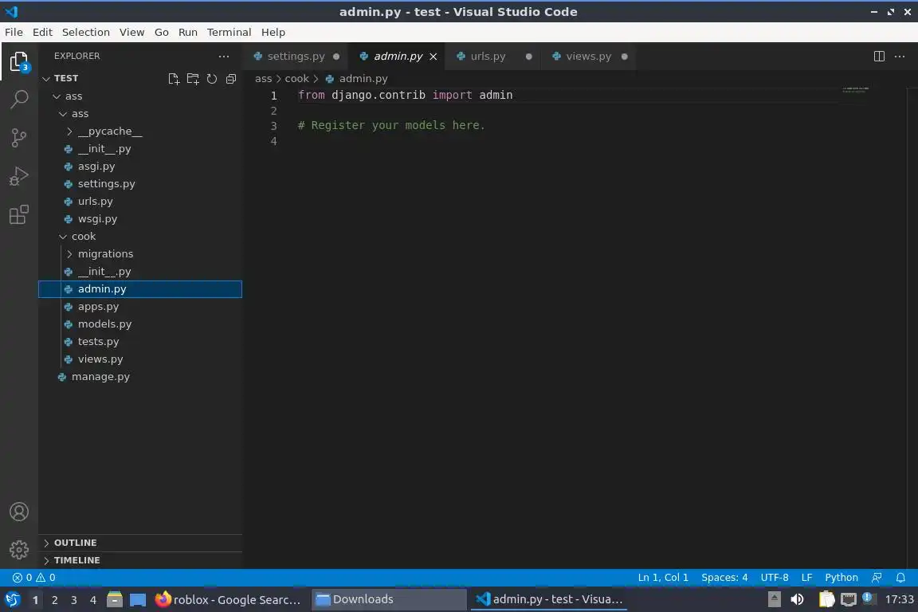This screenshot has height=612, width=918.
Task: Place cursor on line 3 comment text
Action: click(391, 125)
